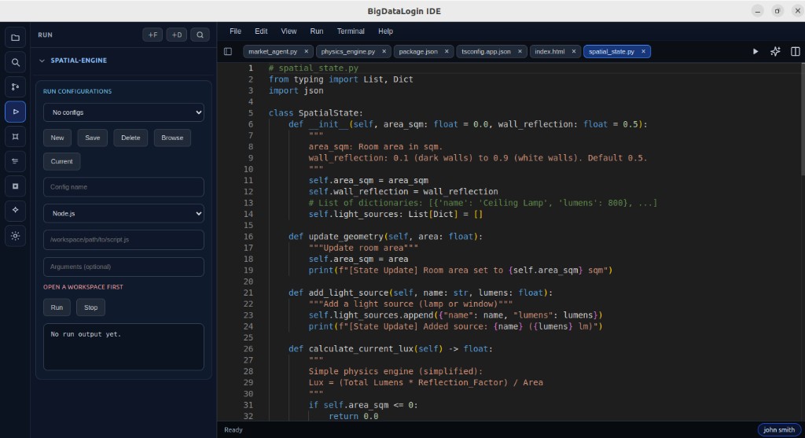805x438 pixels.
Task: Click the Save config button
Action: point(93,138)
